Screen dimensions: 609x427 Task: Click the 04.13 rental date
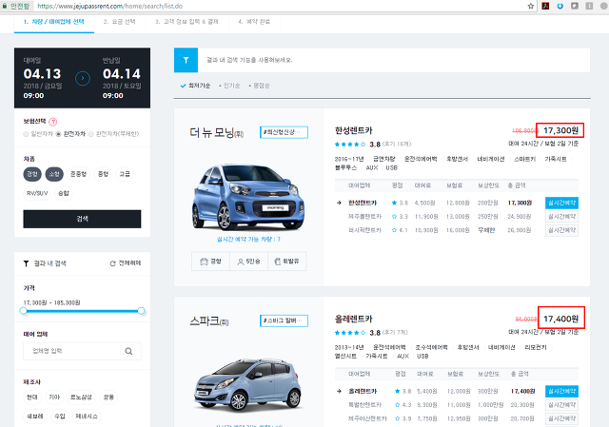(42, 74)
